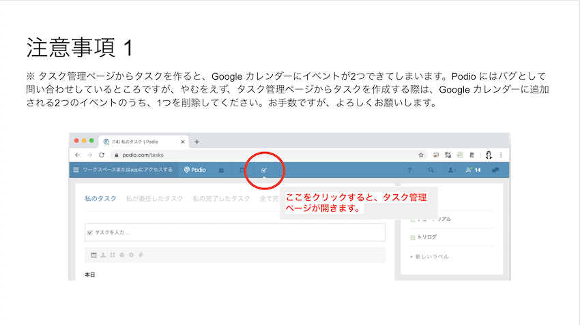Viewport: 580px width, 325px height.
Task: Open the Podio calendar icon in navbar
Action: coord(242,170)
